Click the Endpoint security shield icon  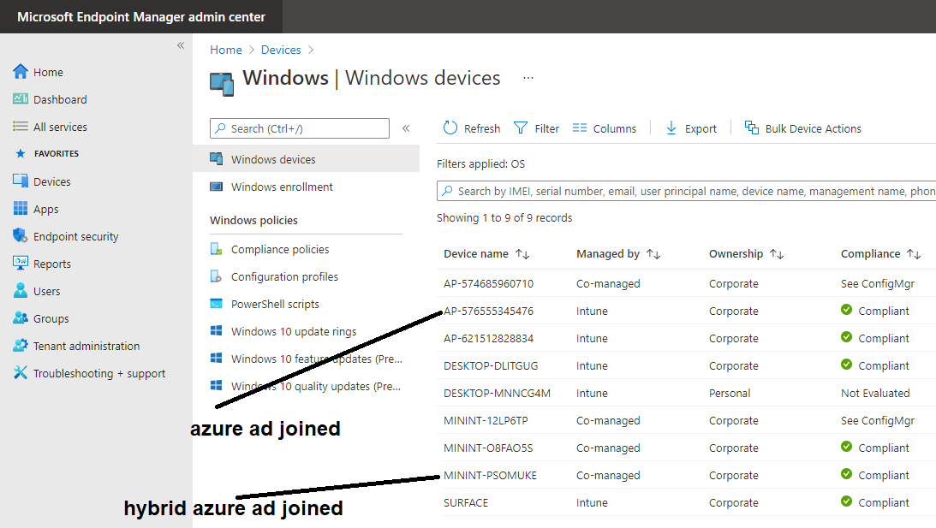click(21, 235)
